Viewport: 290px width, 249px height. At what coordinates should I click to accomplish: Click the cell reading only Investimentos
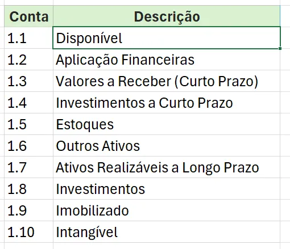167,189
